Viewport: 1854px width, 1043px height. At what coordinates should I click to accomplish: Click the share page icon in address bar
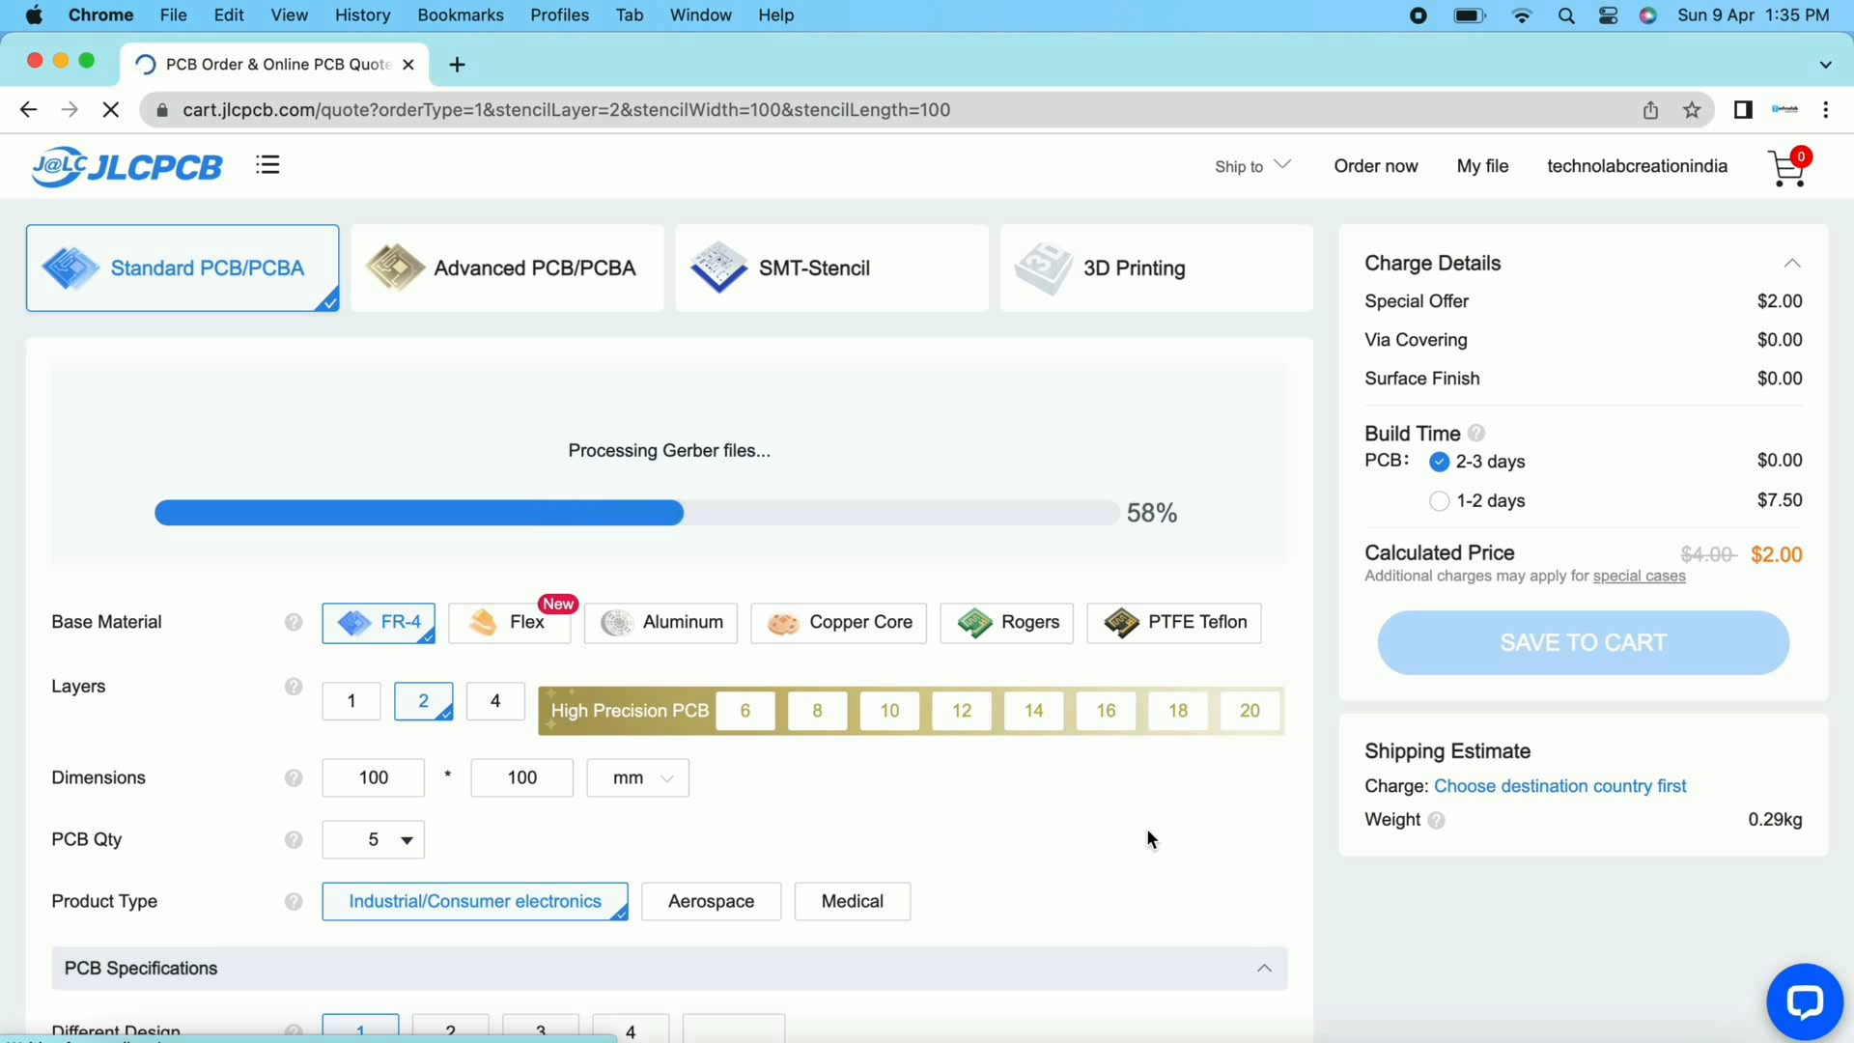click(1650, 110)
